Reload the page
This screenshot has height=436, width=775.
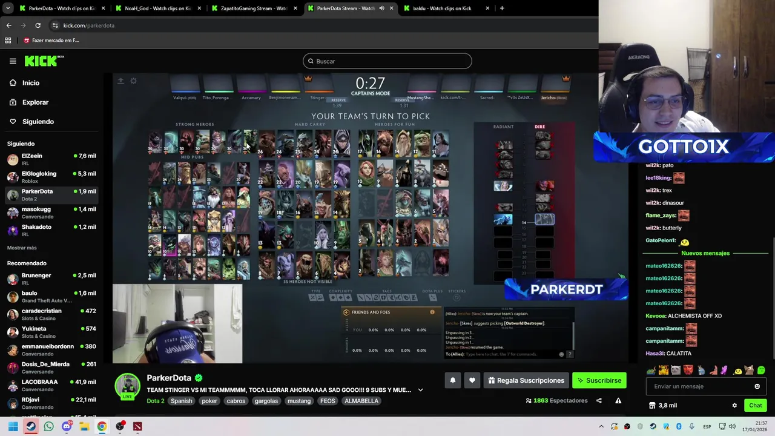(x=38, y=25)
